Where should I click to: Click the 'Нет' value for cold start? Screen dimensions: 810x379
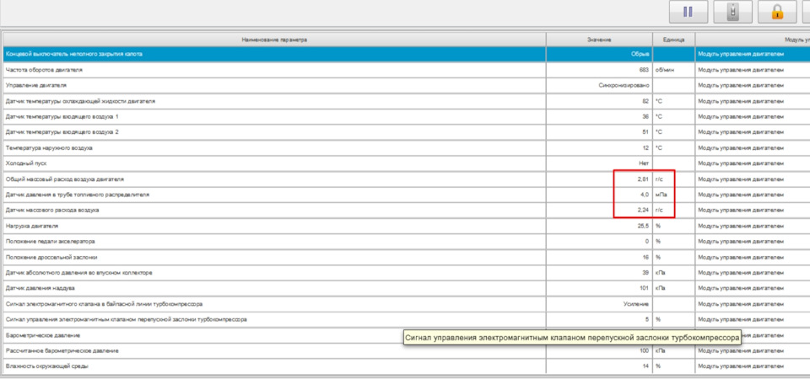pos(644,163)
